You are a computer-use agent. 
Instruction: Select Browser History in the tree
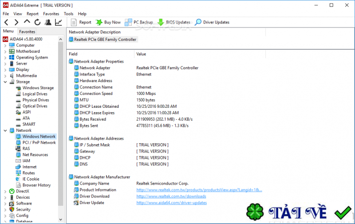pyautogui.click(x=33, y=185)
